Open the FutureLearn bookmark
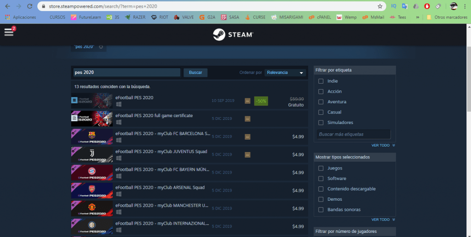The width and height of the screenshot is (471, 237). 86,17
